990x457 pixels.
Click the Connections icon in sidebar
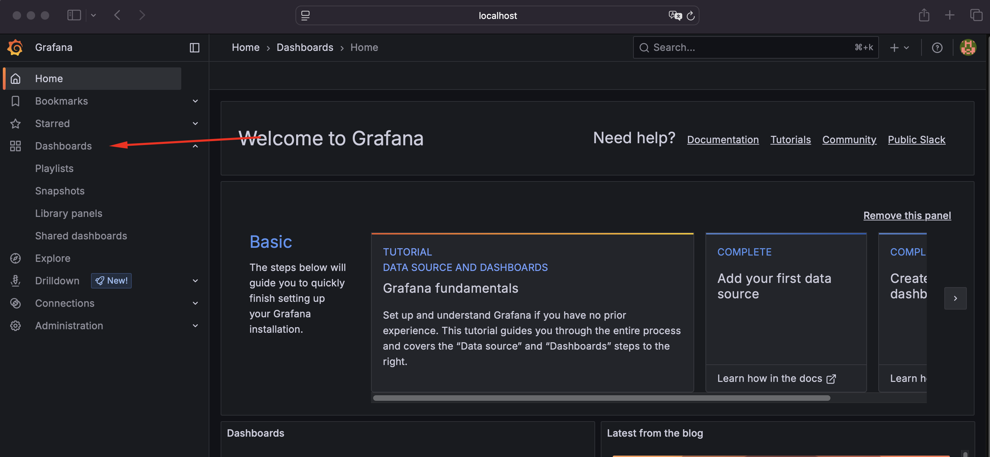pyautogui.click(x=15, y=303)
